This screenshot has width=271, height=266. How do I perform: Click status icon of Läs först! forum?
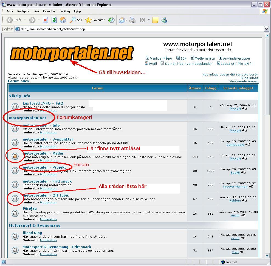click(x=15, y=106)
